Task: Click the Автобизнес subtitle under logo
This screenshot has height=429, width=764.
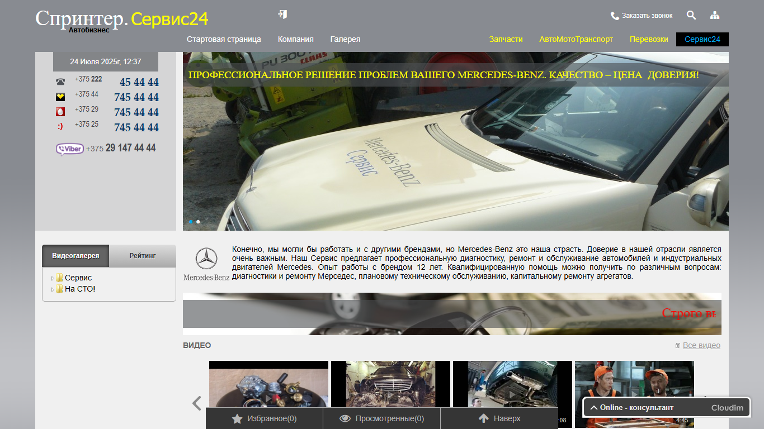Action: coord(89,30)
